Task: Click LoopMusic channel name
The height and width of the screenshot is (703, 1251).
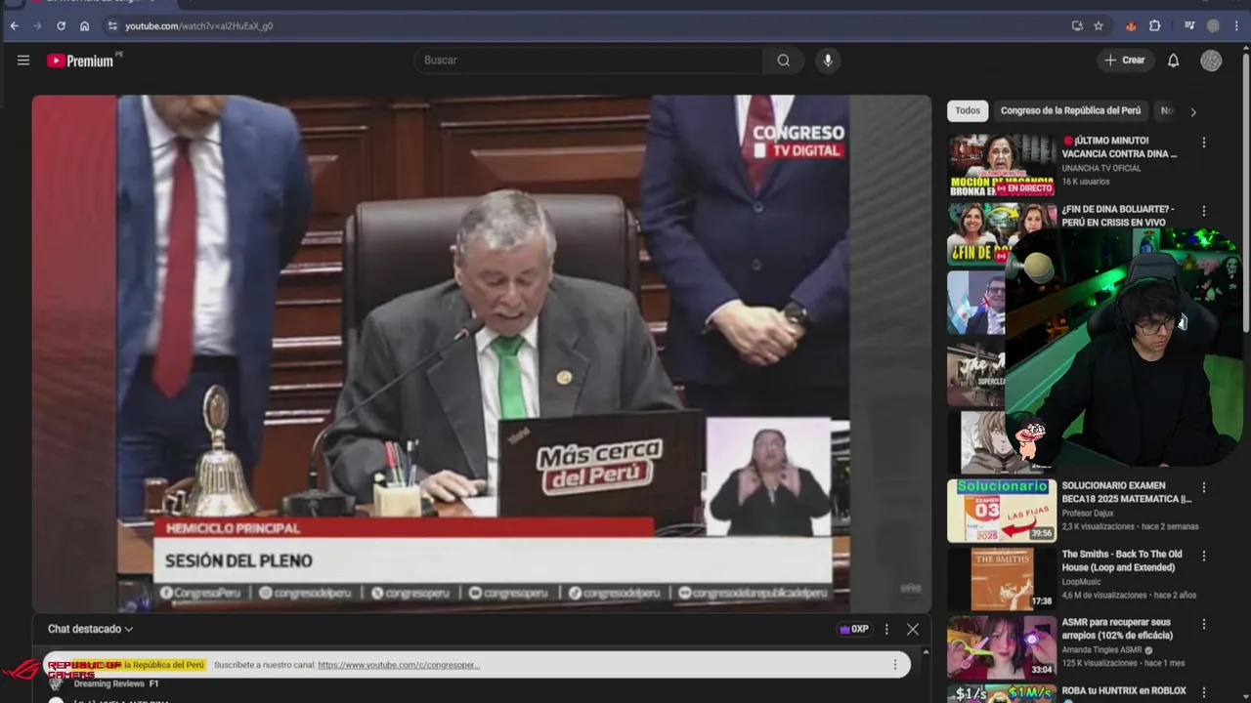Action: point(1082,581)
